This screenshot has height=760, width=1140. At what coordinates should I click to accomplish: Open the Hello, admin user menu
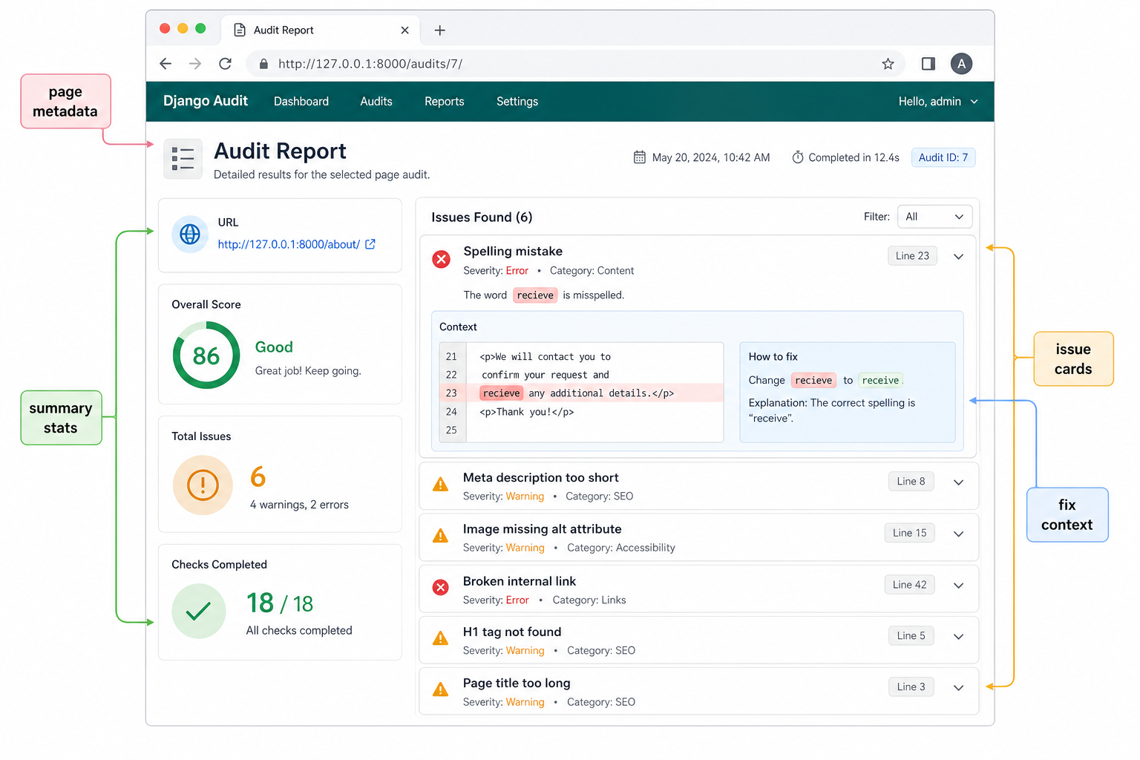(938, 102)
